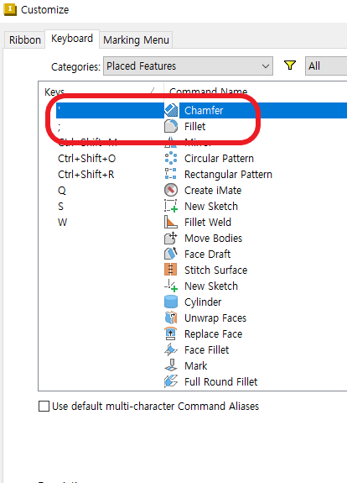Open the All filter dropdown
Viewport: 347px width, 483px height.
[x=326, y=66]
